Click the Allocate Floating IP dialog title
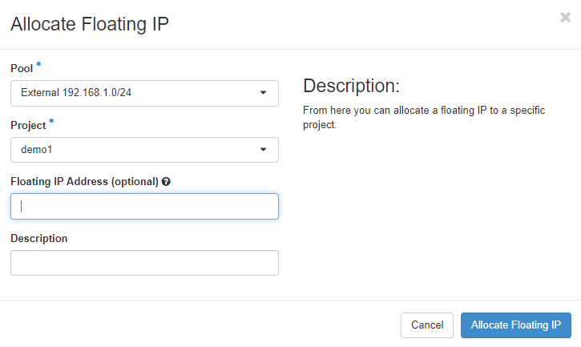This screenshot has width=581, height=347. pyautogui.click(x=90, y=24)
